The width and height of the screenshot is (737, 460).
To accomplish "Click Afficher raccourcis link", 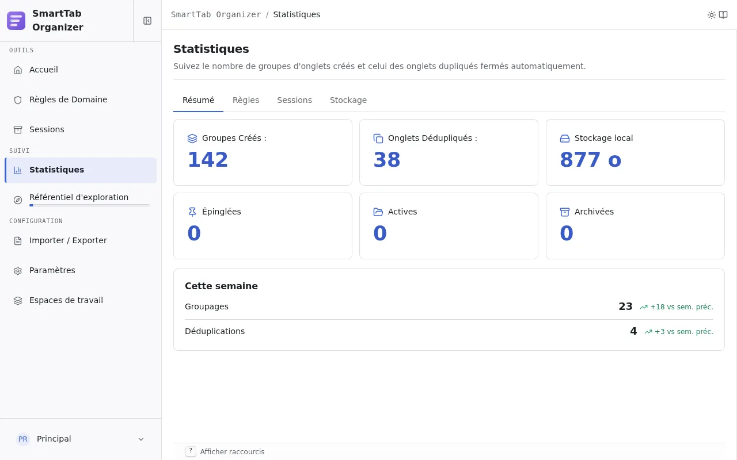I will click(232, 452).
